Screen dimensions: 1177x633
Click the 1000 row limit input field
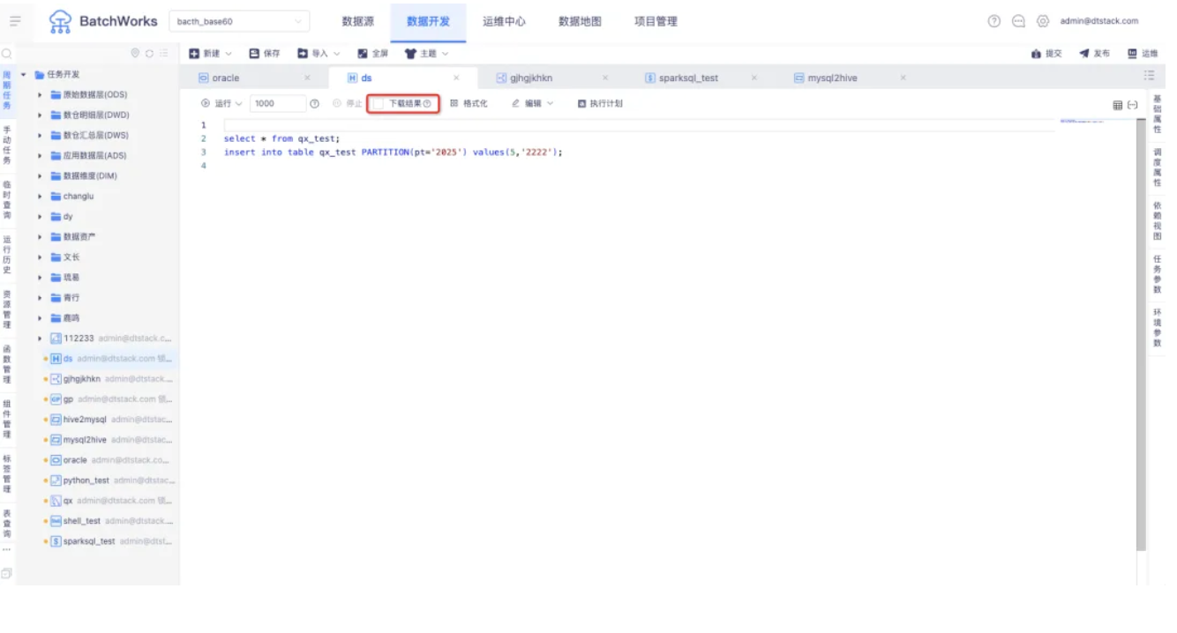pos(277,103)
